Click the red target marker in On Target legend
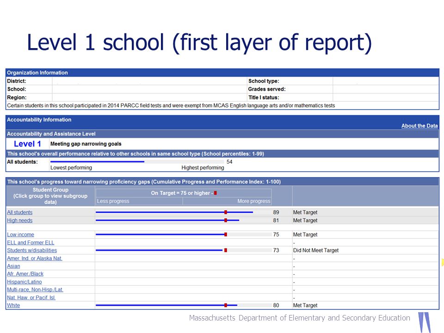Viewport: 444px width, 333px height. point(216,193)
